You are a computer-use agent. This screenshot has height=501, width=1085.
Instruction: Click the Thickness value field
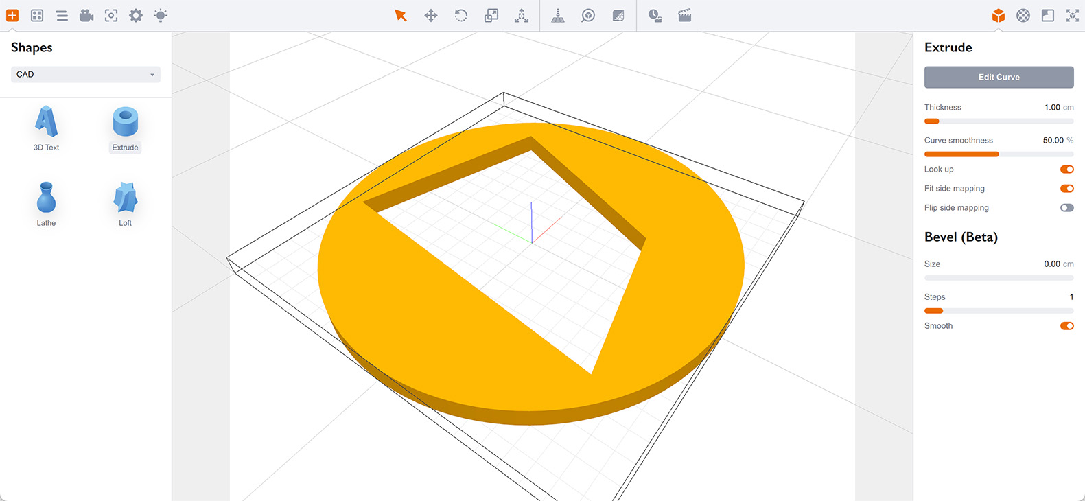click(1051, 108)
